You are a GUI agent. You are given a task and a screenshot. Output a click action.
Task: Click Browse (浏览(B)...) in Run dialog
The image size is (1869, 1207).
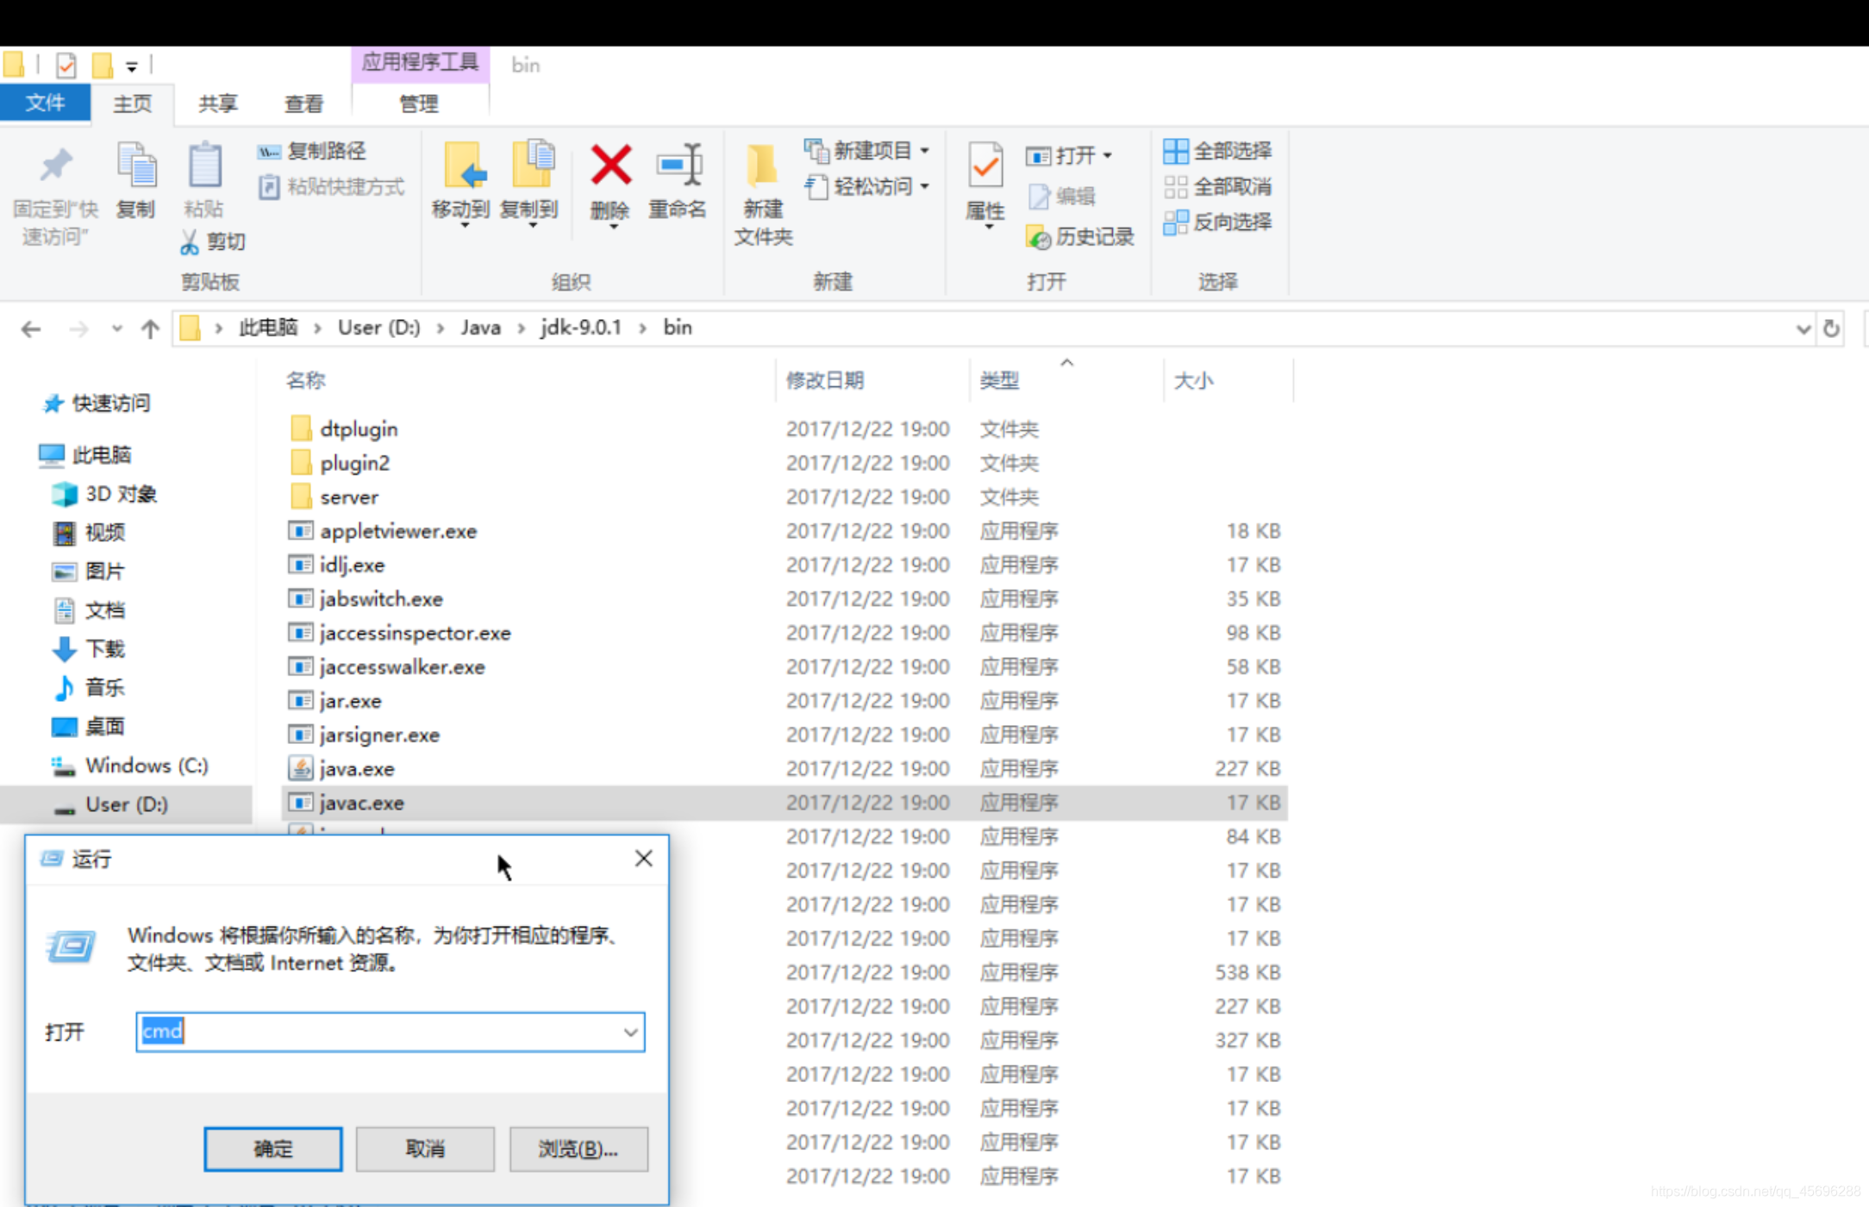(578, 1149)
